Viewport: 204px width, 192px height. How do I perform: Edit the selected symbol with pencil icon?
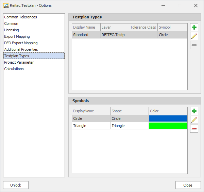pos(194,120)
